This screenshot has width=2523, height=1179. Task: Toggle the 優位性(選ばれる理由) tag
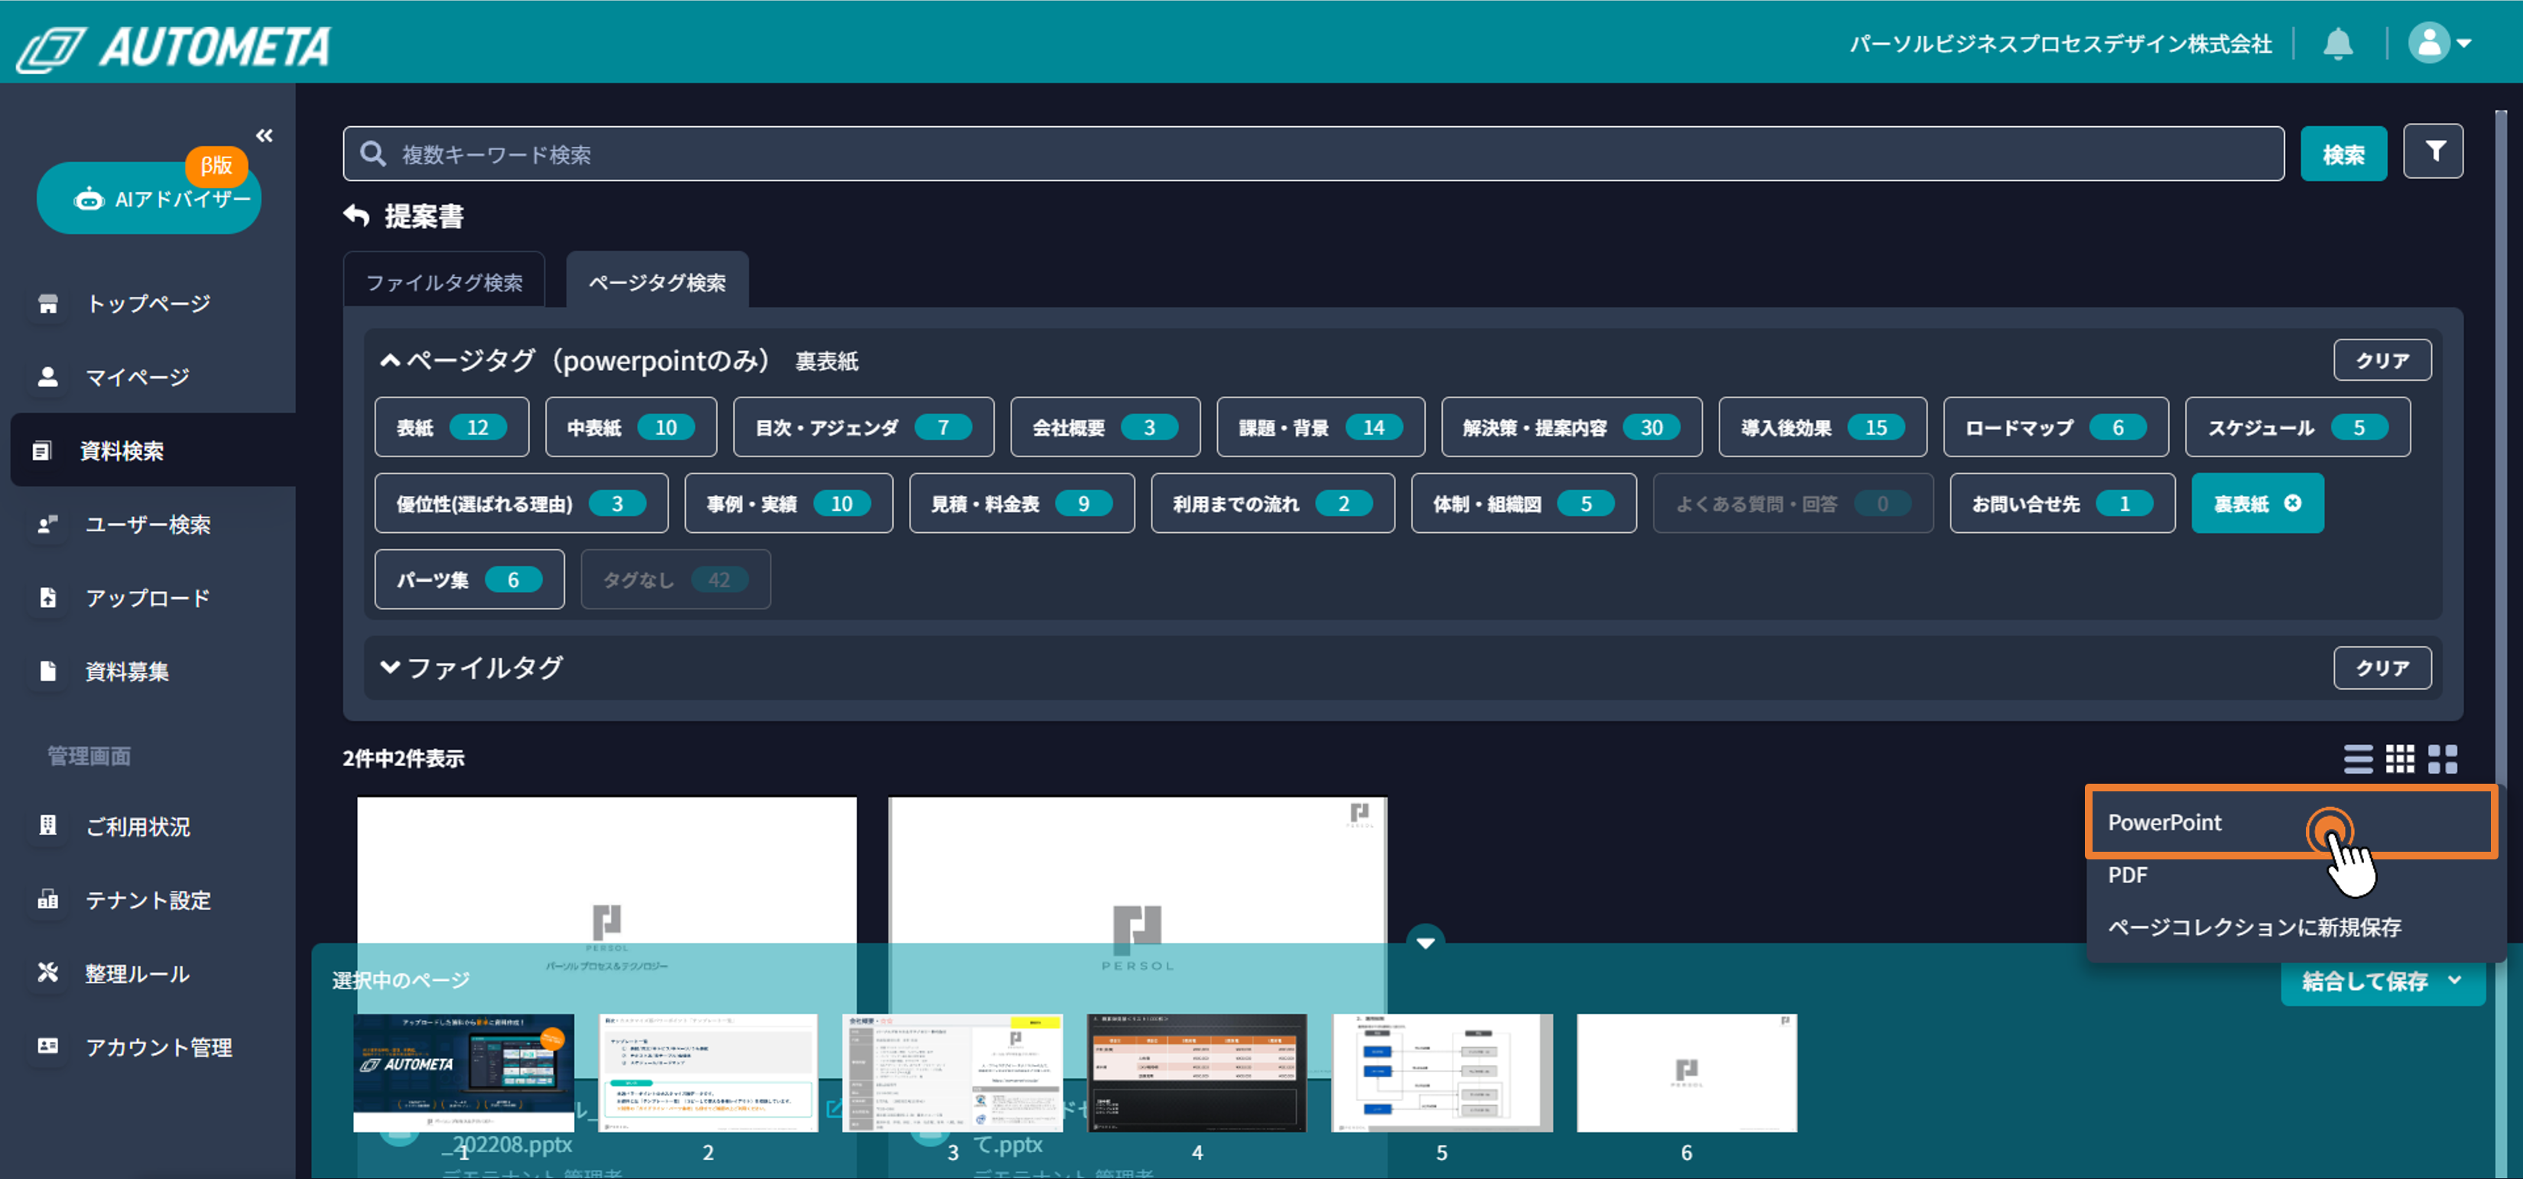[521, 503]
